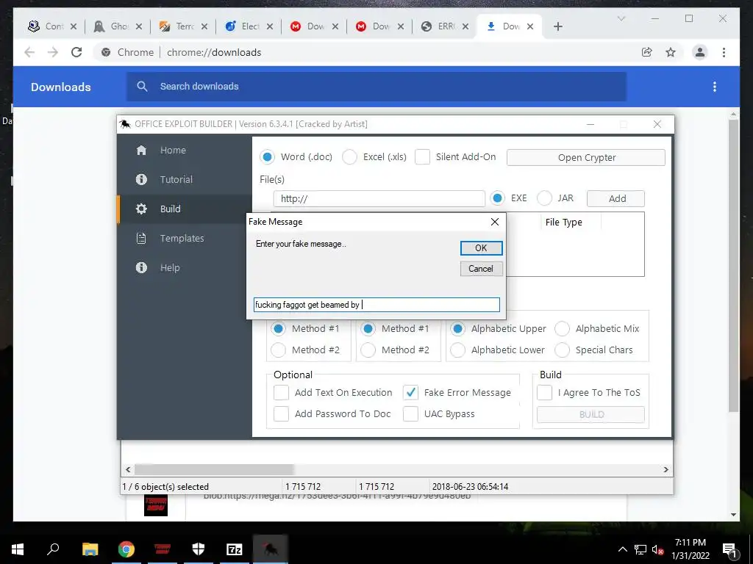Open File Explorer from the taskbar
The width and height of the screenshot is (753, 564).
[x=90, y=549]
